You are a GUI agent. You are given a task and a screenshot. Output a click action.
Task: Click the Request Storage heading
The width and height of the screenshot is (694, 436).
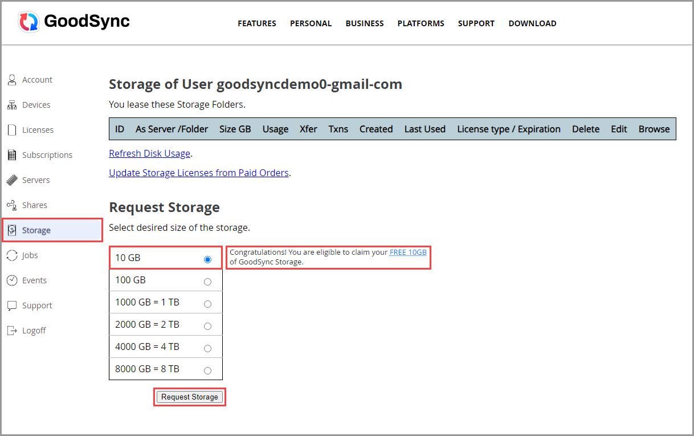point(164,207)
